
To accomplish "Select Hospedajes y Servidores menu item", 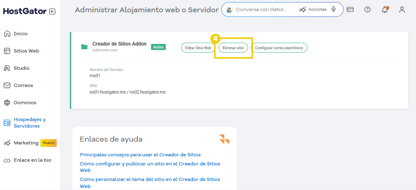I will 29,123.
